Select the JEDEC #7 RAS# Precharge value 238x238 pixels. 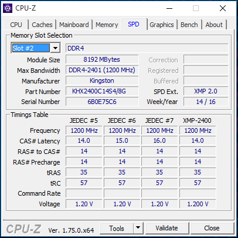[159, 162]
